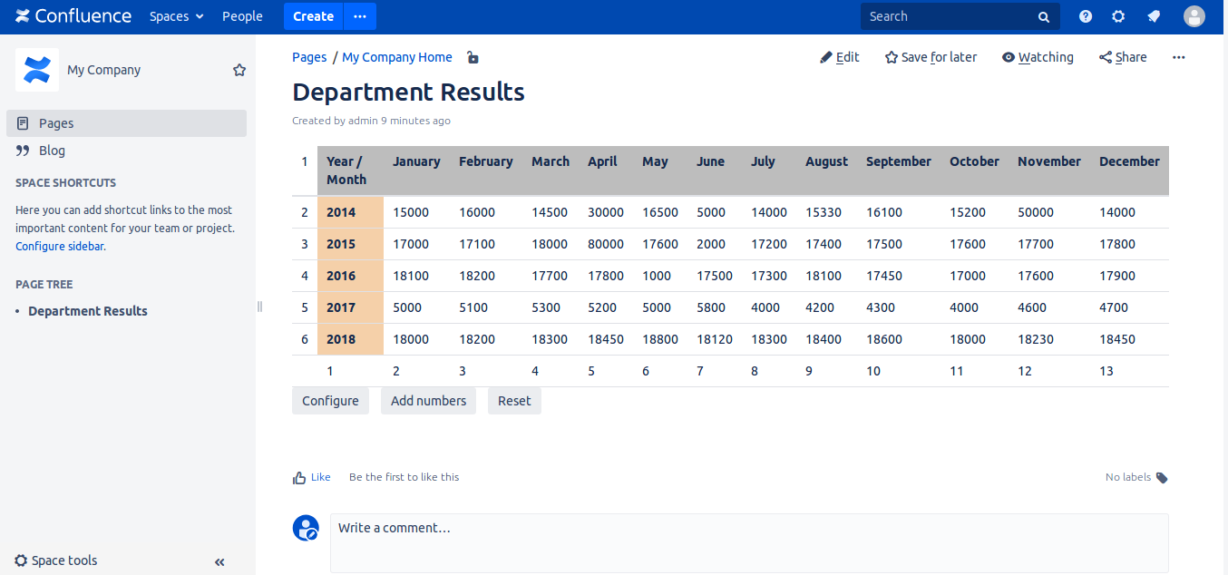
Task: Collapse the sidebar with double chevron
Action: pos(219,562)
